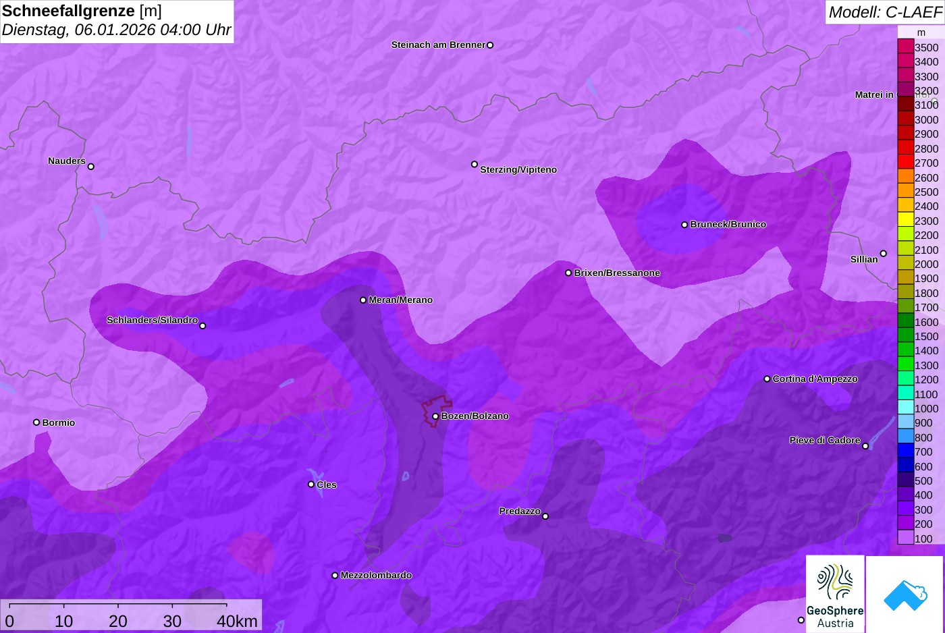Click the 3500 m legend color
The height and width of the screenshot is (633, 945).
pos(905,47)
